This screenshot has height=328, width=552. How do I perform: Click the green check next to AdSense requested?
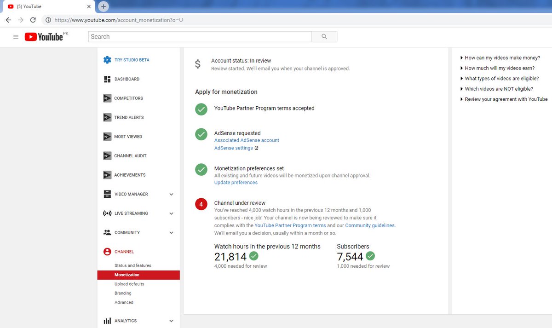201,134
